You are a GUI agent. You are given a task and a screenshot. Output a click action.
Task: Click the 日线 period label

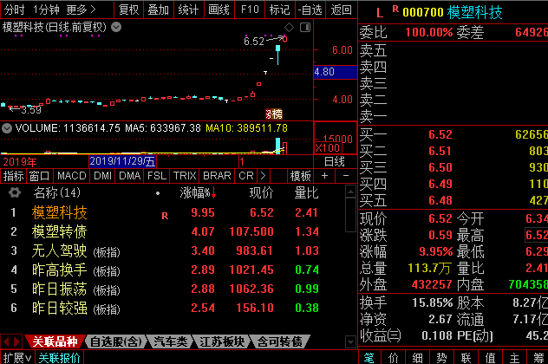pos(335,161)
